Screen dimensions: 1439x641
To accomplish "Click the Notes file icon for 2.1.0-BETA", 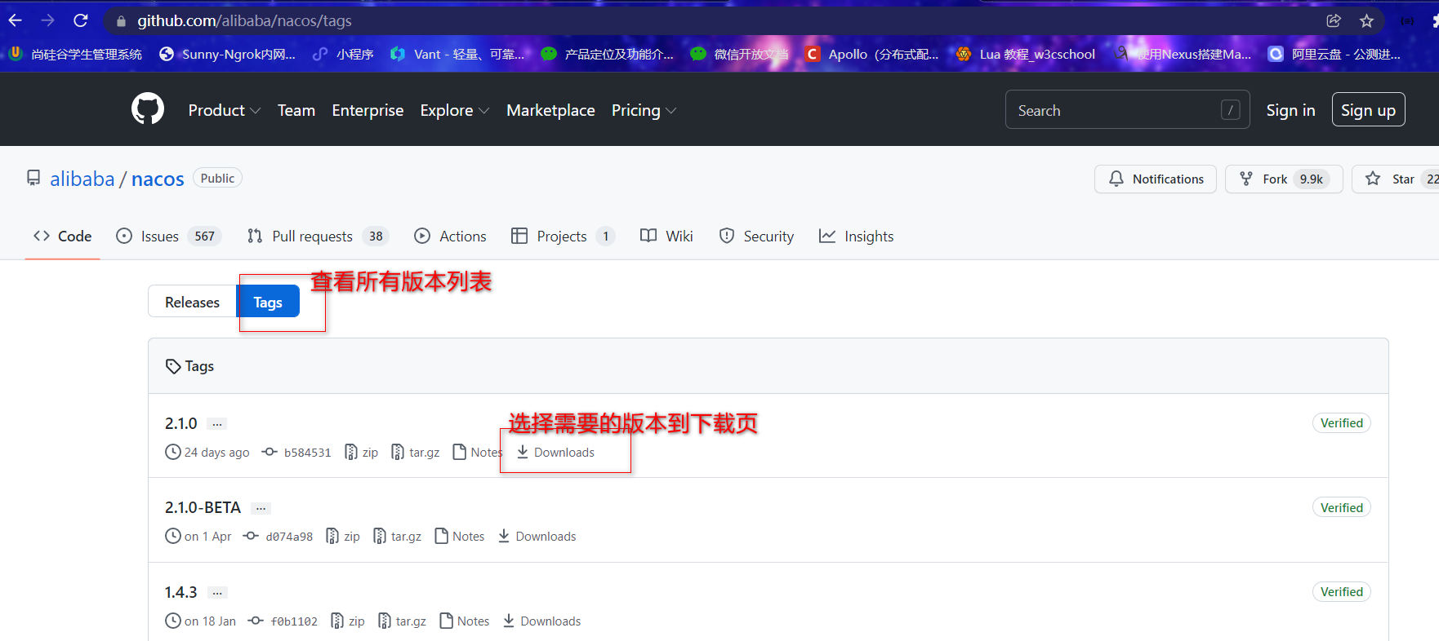I will (442, 536).
